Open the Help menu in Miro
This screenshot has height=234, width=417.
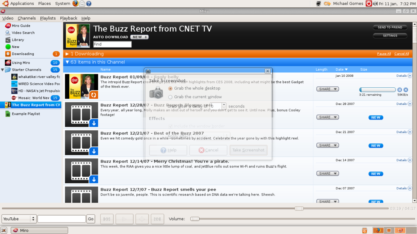(x=86, y=18)
